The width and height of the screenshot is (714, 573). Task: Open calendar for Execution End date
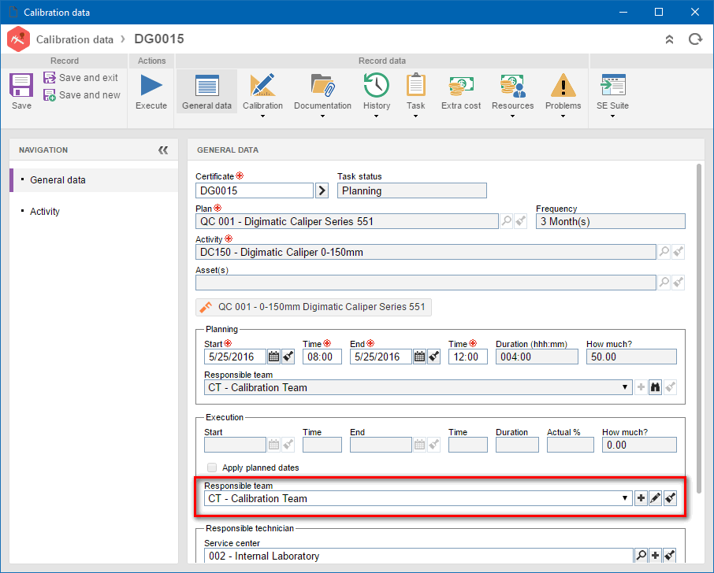coord(419,445)
